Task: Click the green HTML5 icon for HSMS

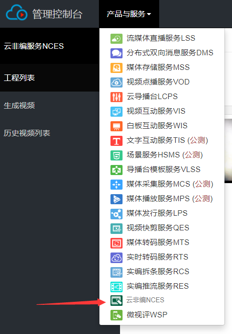Action: (117, 155)
